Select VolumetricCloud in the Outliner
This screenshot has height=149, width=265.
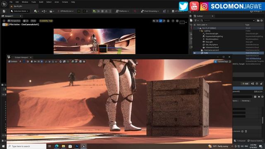pos(212,47)
